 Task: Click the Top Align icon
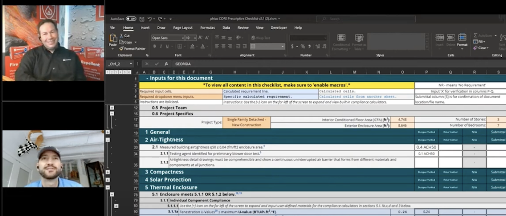coord(217,38)
